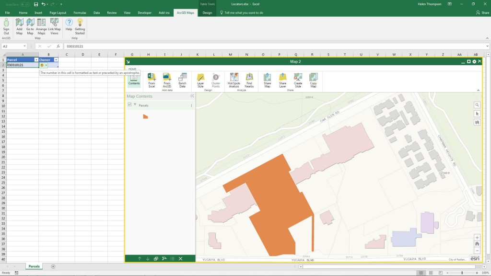Click the HOME tab in Map 2
The image size is (491, 276).
click(x=132, y=69)
